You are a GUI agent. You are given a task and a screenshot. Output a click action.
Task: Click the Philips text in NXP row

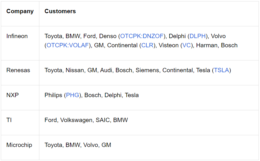point(53,95)
